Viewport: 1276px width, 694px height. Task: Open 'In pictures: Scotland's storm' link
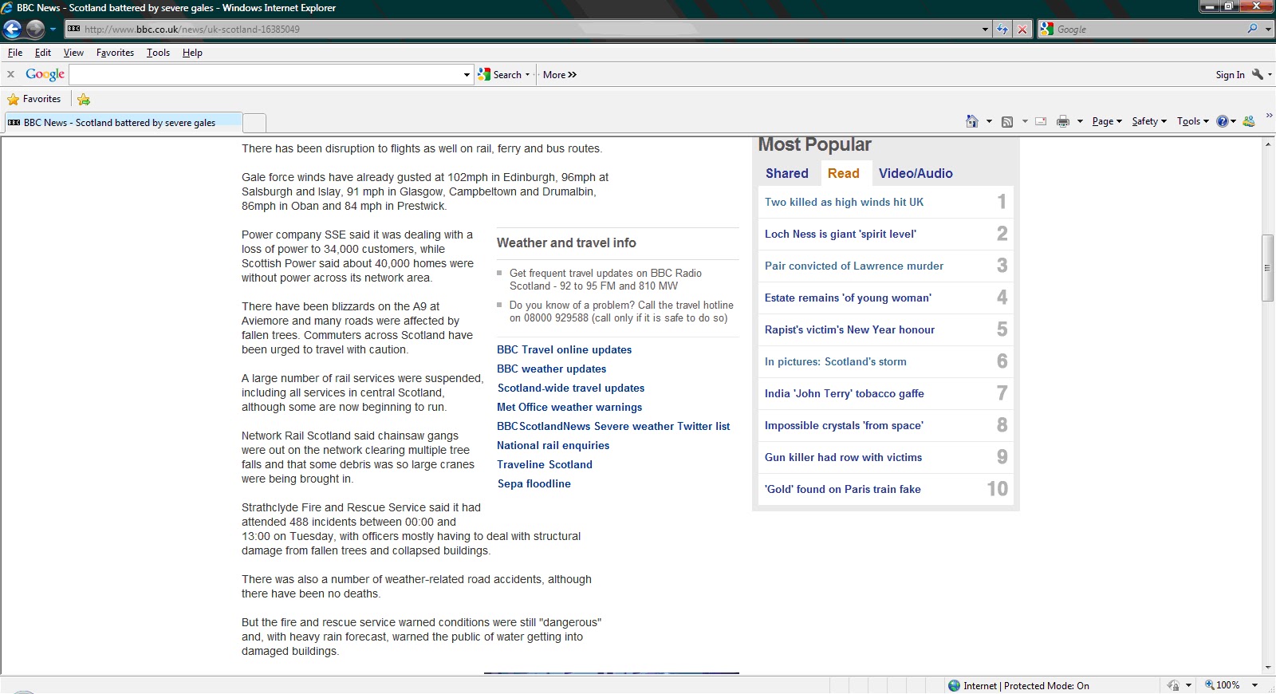point(836,361)
